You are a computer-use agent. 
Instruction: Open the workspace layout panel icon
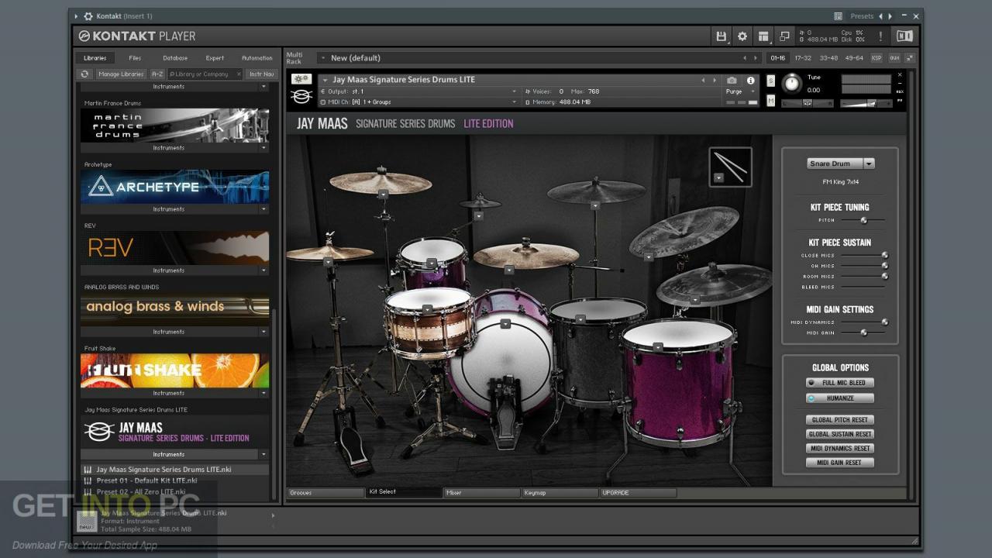click(763, 36)
